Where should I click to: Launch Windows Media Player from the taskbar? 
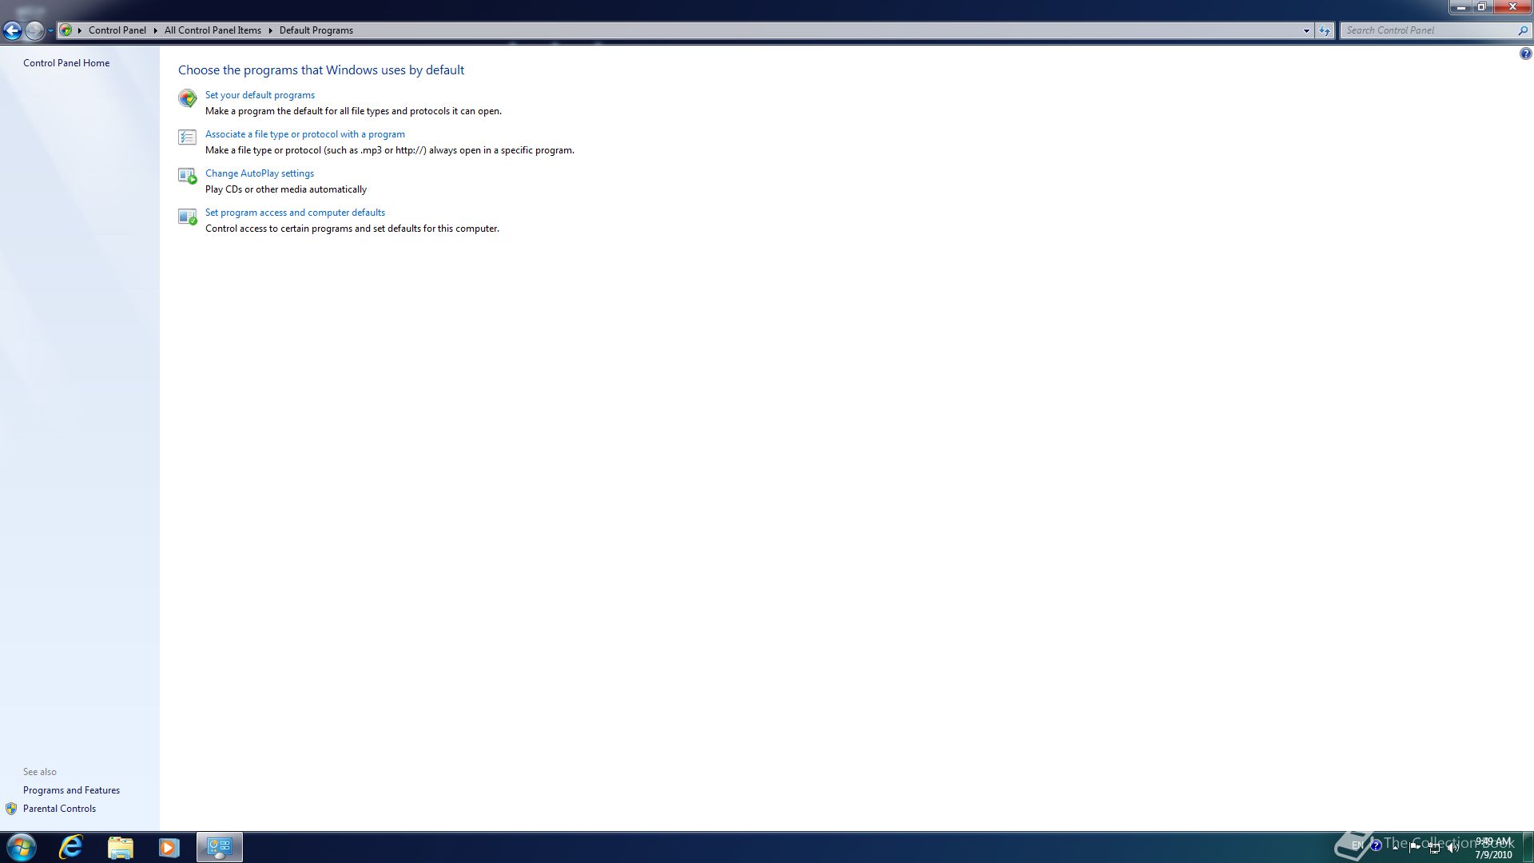(x=169, y=847)
